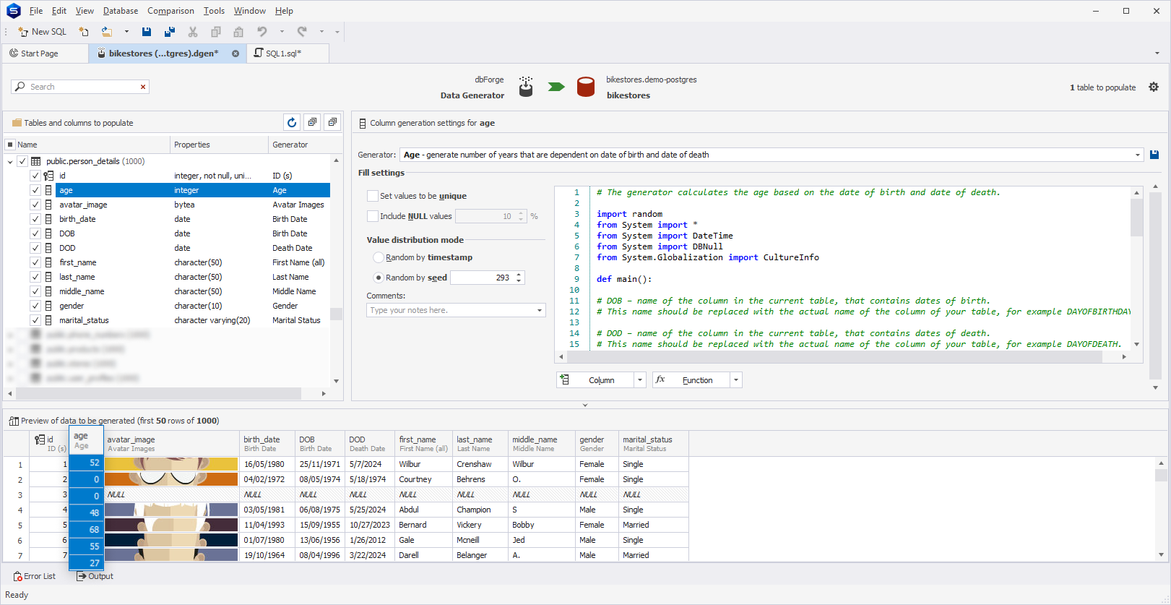The image size is (1171, 605).
Task: Open the data generator settings gear
Action: pyautogui.click(x=1154, y=87)
